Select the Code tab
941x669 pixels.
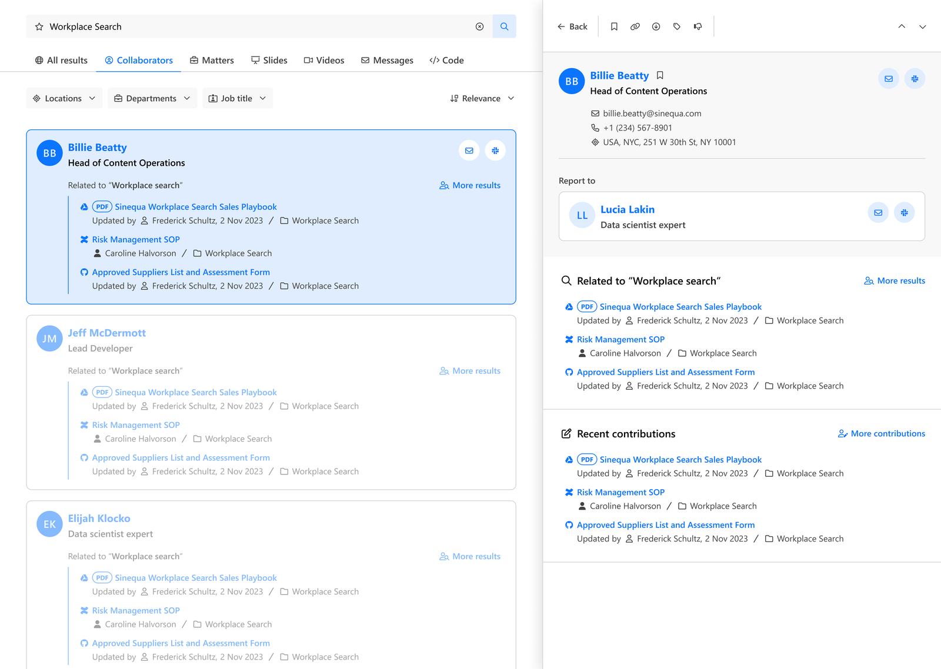coord(446,60)
